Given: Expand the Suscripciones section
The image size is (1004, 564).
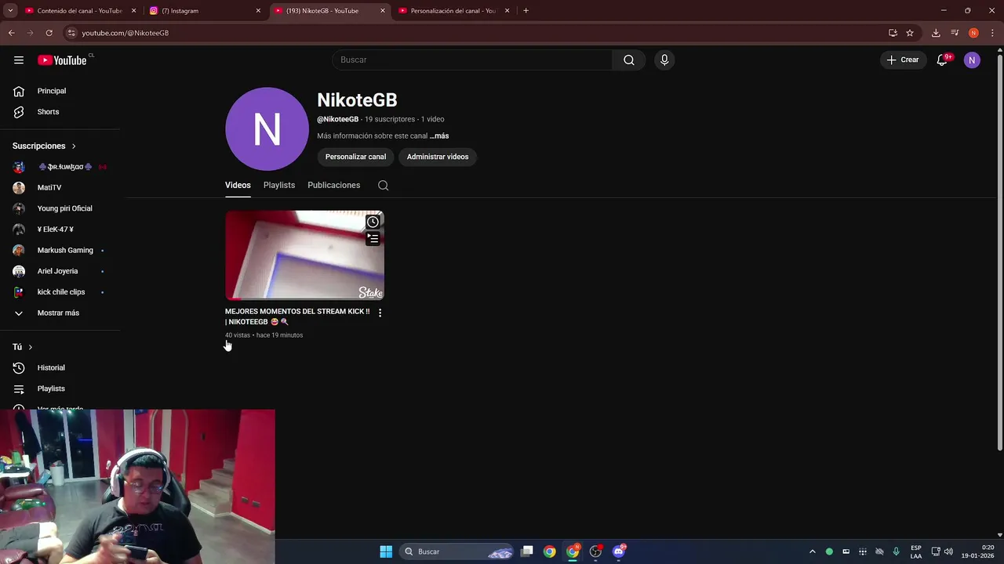Looking at the screenshot, I should (x=45, y=146).
